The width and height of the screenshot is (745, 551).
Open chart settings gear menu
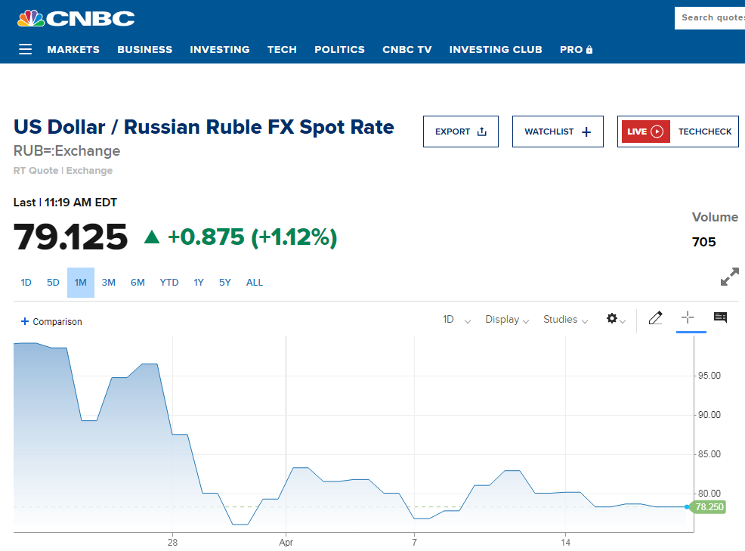click(x=616, y=318)
